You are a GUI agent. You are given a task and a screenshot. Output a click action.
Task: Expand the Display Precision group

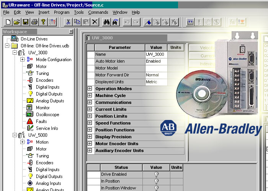tap(90, 137)
